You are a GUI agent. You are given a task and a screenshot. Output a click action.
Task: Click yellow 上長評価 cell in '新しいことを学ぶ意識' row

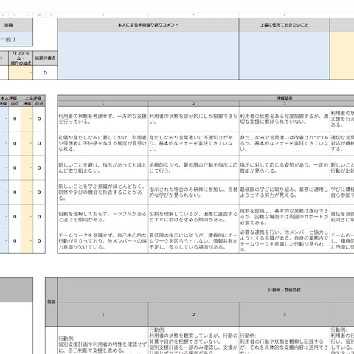27,192
